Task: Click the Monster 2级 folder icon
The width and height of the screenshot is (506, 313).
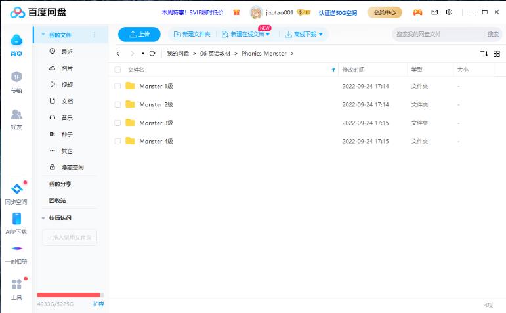Action: 130,104
